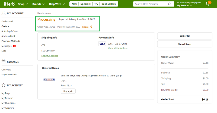Open My Reviews in sidebar
This screenshot has height=113, width=217.
click(x=7, y=98)
